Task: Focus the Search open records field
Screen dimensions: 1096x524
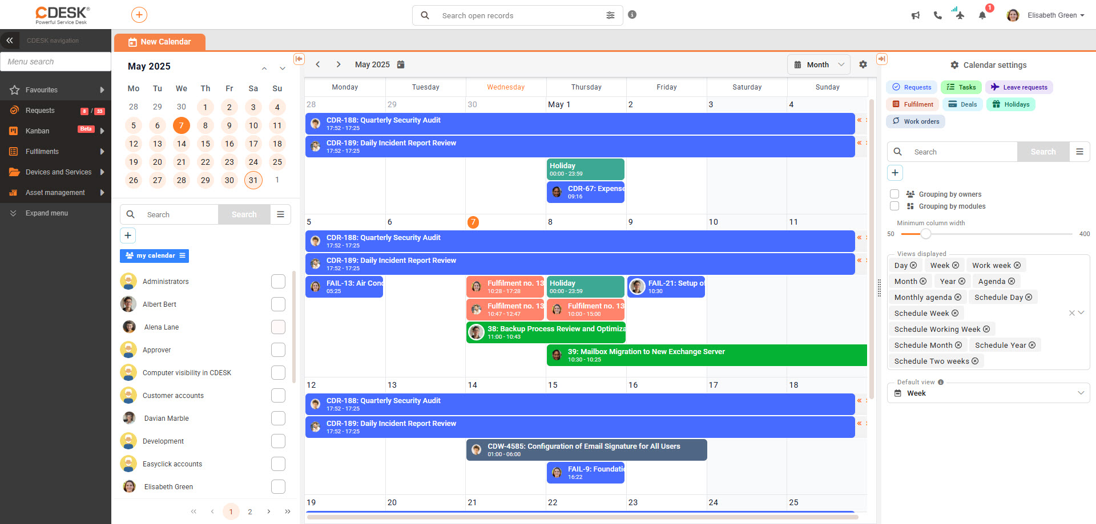Action: (518, 15)
